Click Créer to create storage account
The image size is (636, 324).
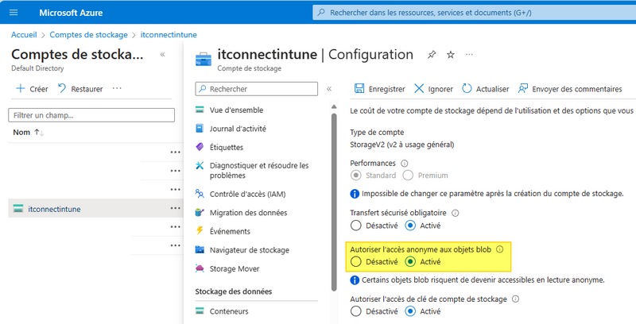click(32, 89)
